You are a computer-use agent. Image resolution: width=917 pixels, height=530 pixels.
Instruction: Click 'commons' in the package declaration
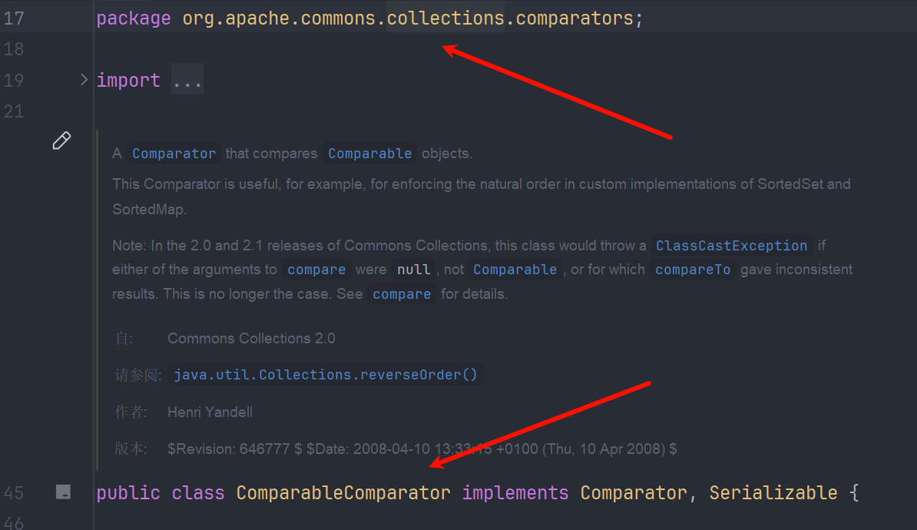(x=338, y=18)
